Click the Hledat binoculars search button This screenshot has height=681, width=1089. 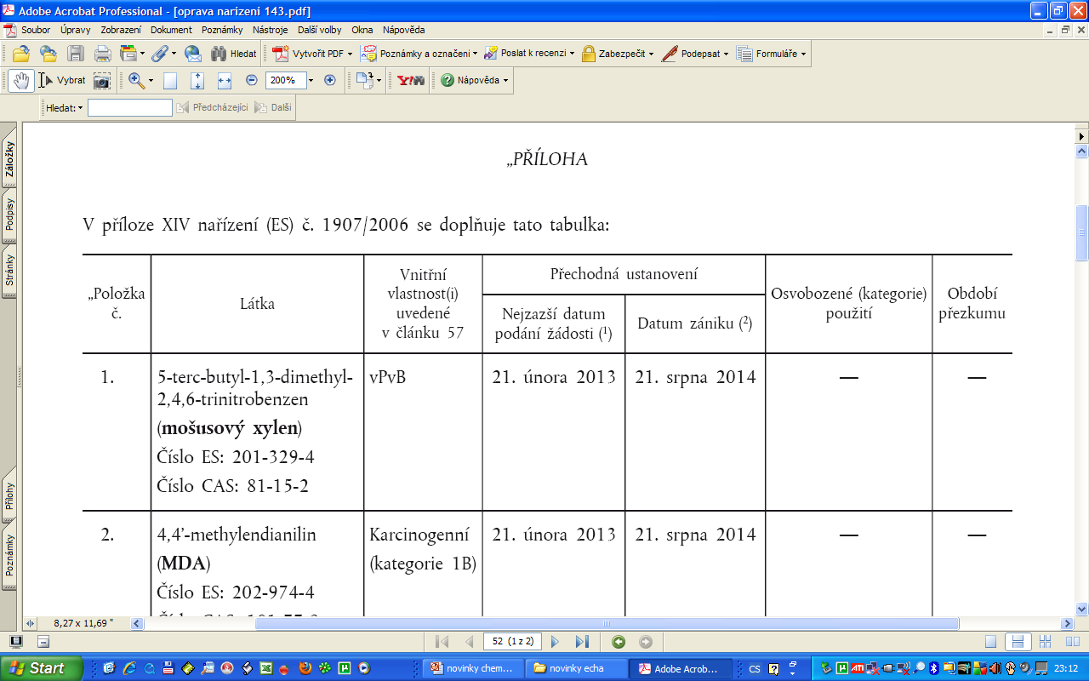233,54
